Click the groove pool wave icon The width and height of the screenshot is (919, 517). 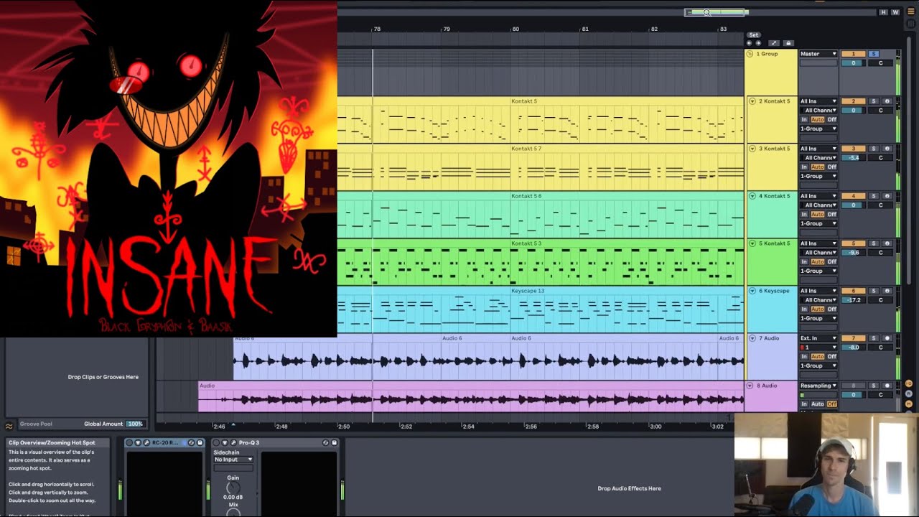click(x=9, y=425)
